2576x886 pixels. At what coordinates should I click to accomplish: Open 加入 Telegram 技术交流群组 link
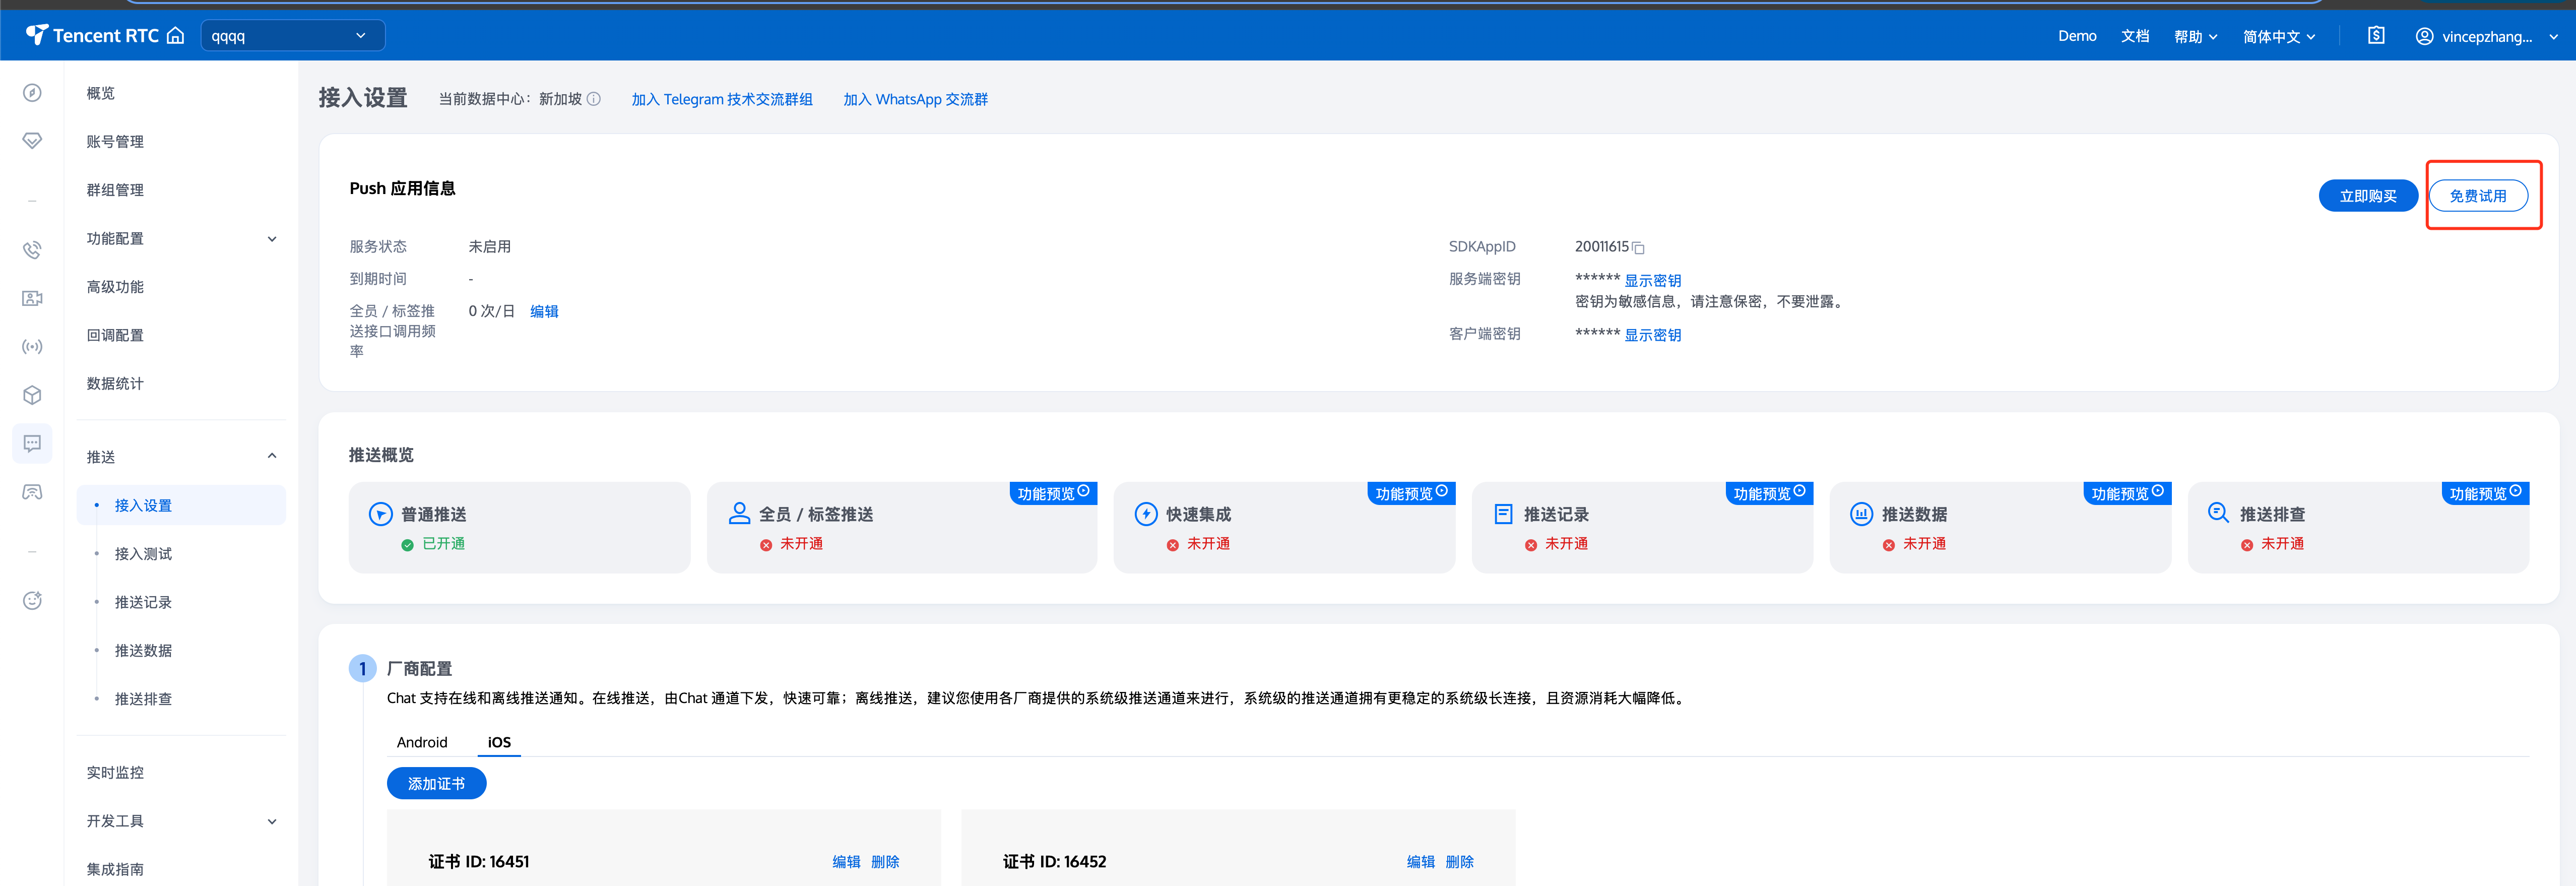point(721,99)
